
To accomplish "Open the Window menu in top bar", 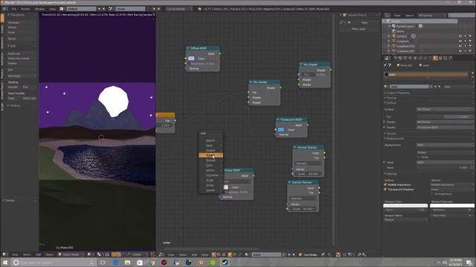I will tap(39, 9).
